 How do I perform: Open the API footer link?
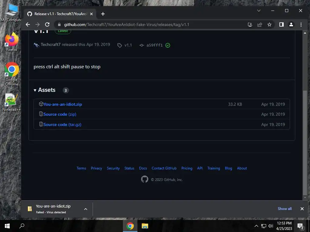(200, 168)
